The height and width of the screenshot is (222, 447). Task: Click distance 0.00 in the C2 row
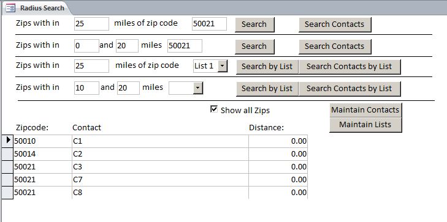(x=278, y=154)
